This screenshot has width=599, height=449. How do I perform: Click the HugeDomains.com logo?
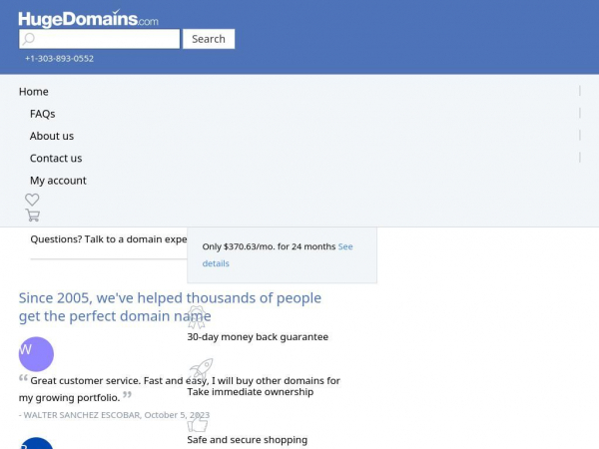(88, 18)
